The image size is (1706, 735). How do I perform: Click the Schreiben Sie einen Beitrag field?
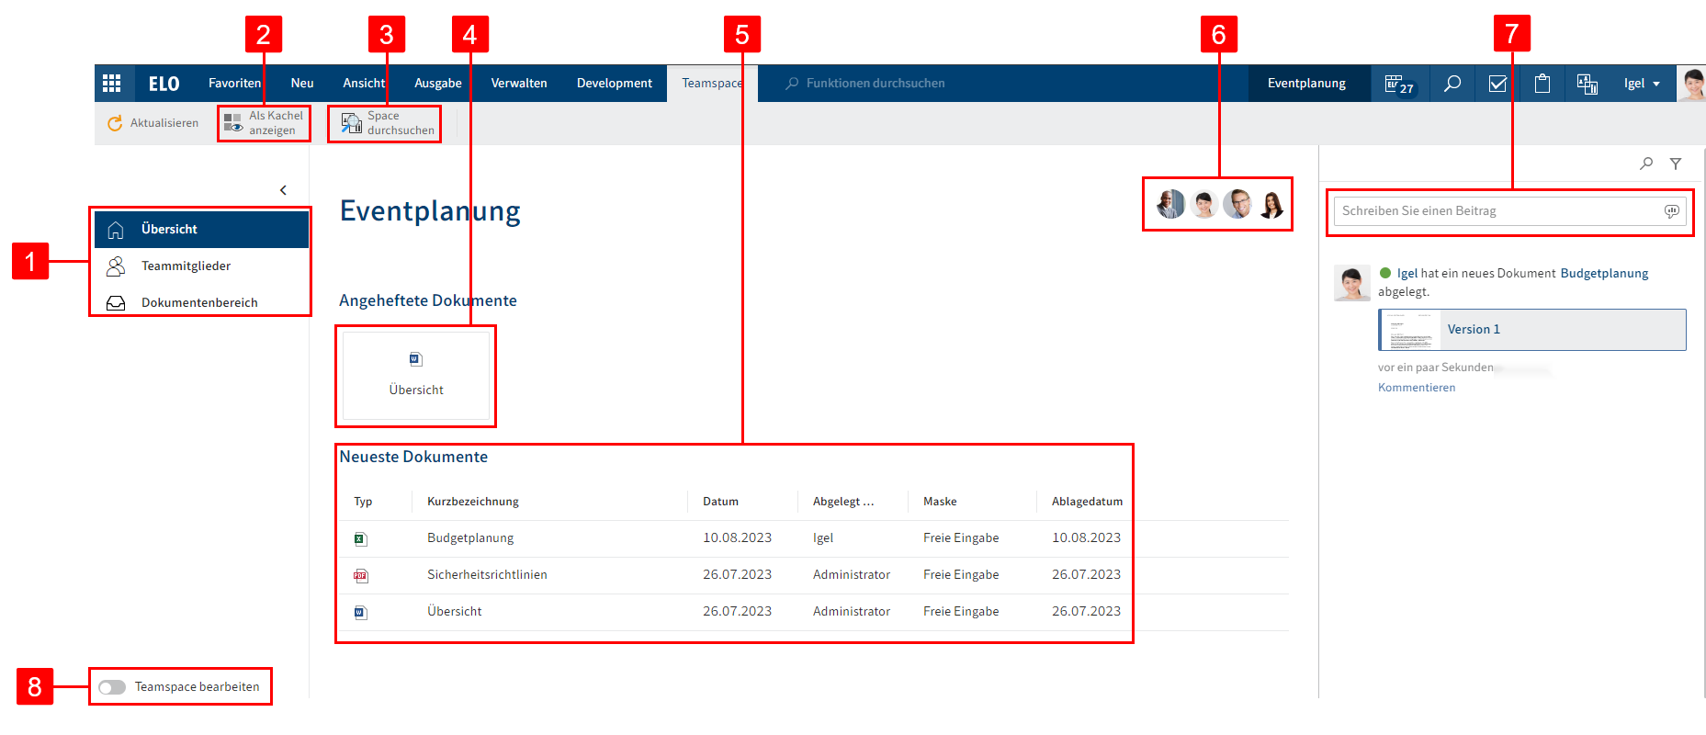click(1497, 211)
